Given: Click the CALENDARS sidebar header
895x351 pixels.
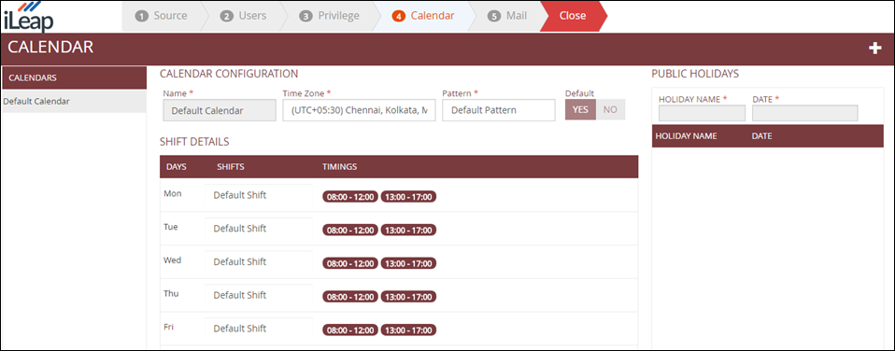Looking at the screenshot, I should pos(74,77).
